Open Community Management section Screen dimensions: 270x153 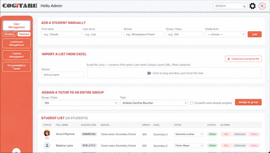coord(17,43)
